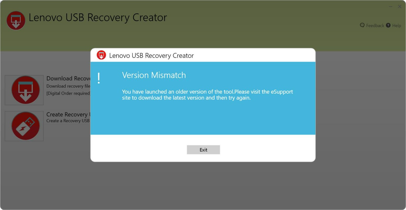Click the "Create a Recovery USB" description

[x=68, y=121]
